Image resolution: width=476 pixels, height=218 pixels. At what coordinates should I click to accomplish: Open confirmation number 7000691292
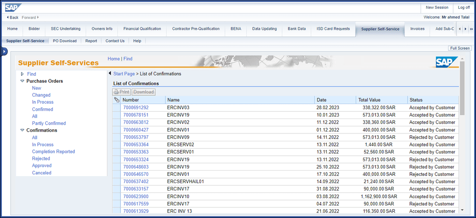136,107
